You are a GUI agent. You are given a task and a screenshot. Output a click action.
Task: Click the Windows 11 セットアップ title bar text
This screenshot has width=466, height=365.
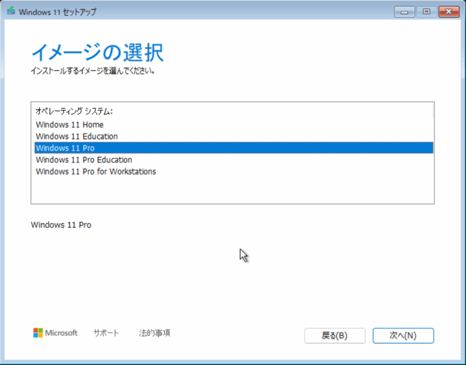57,12
